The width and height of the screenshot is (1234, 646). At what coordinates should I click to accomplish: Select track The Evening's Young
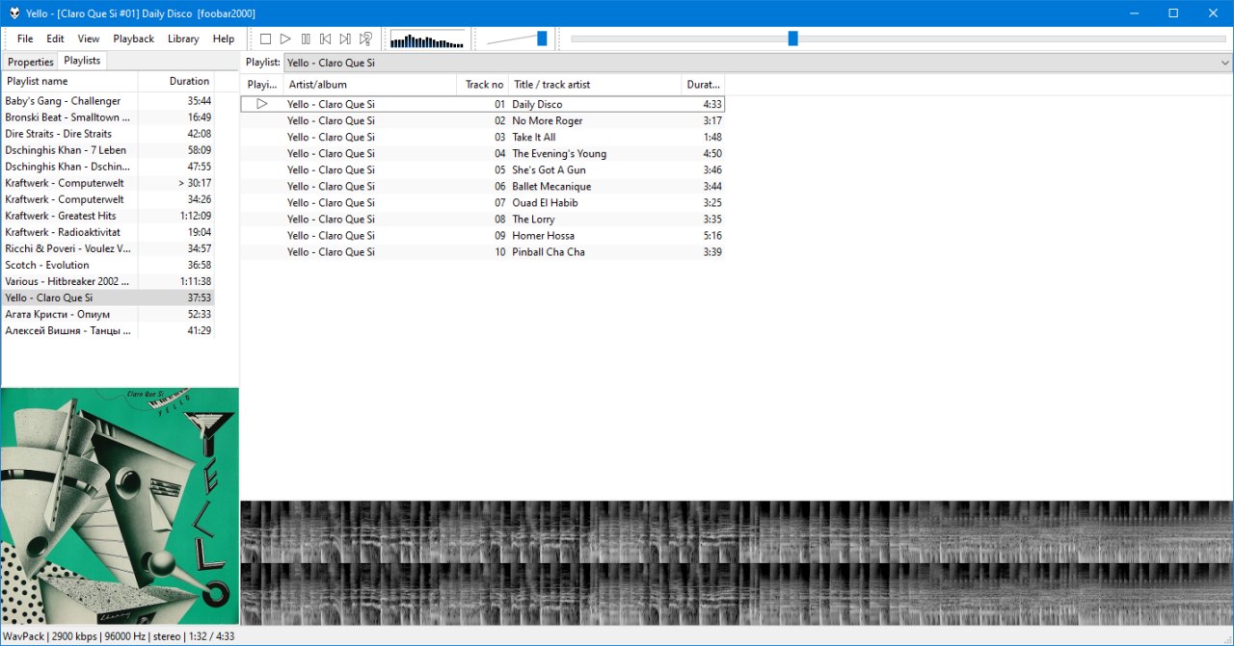[482, 153]
